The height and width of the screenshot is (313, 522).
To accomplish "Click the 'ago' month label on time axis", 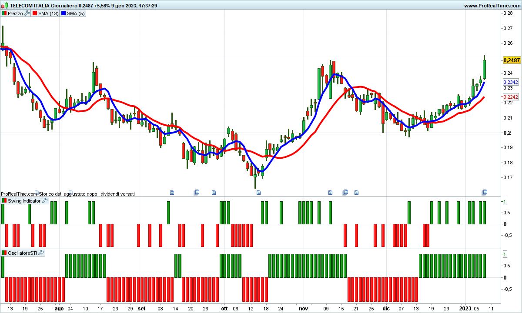I will tap(59, 308).
